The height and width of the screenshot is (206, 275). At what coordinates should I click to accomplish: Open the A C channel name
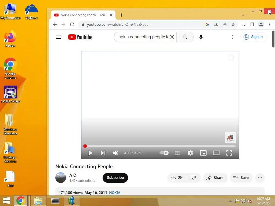click(x=73, y=175)
